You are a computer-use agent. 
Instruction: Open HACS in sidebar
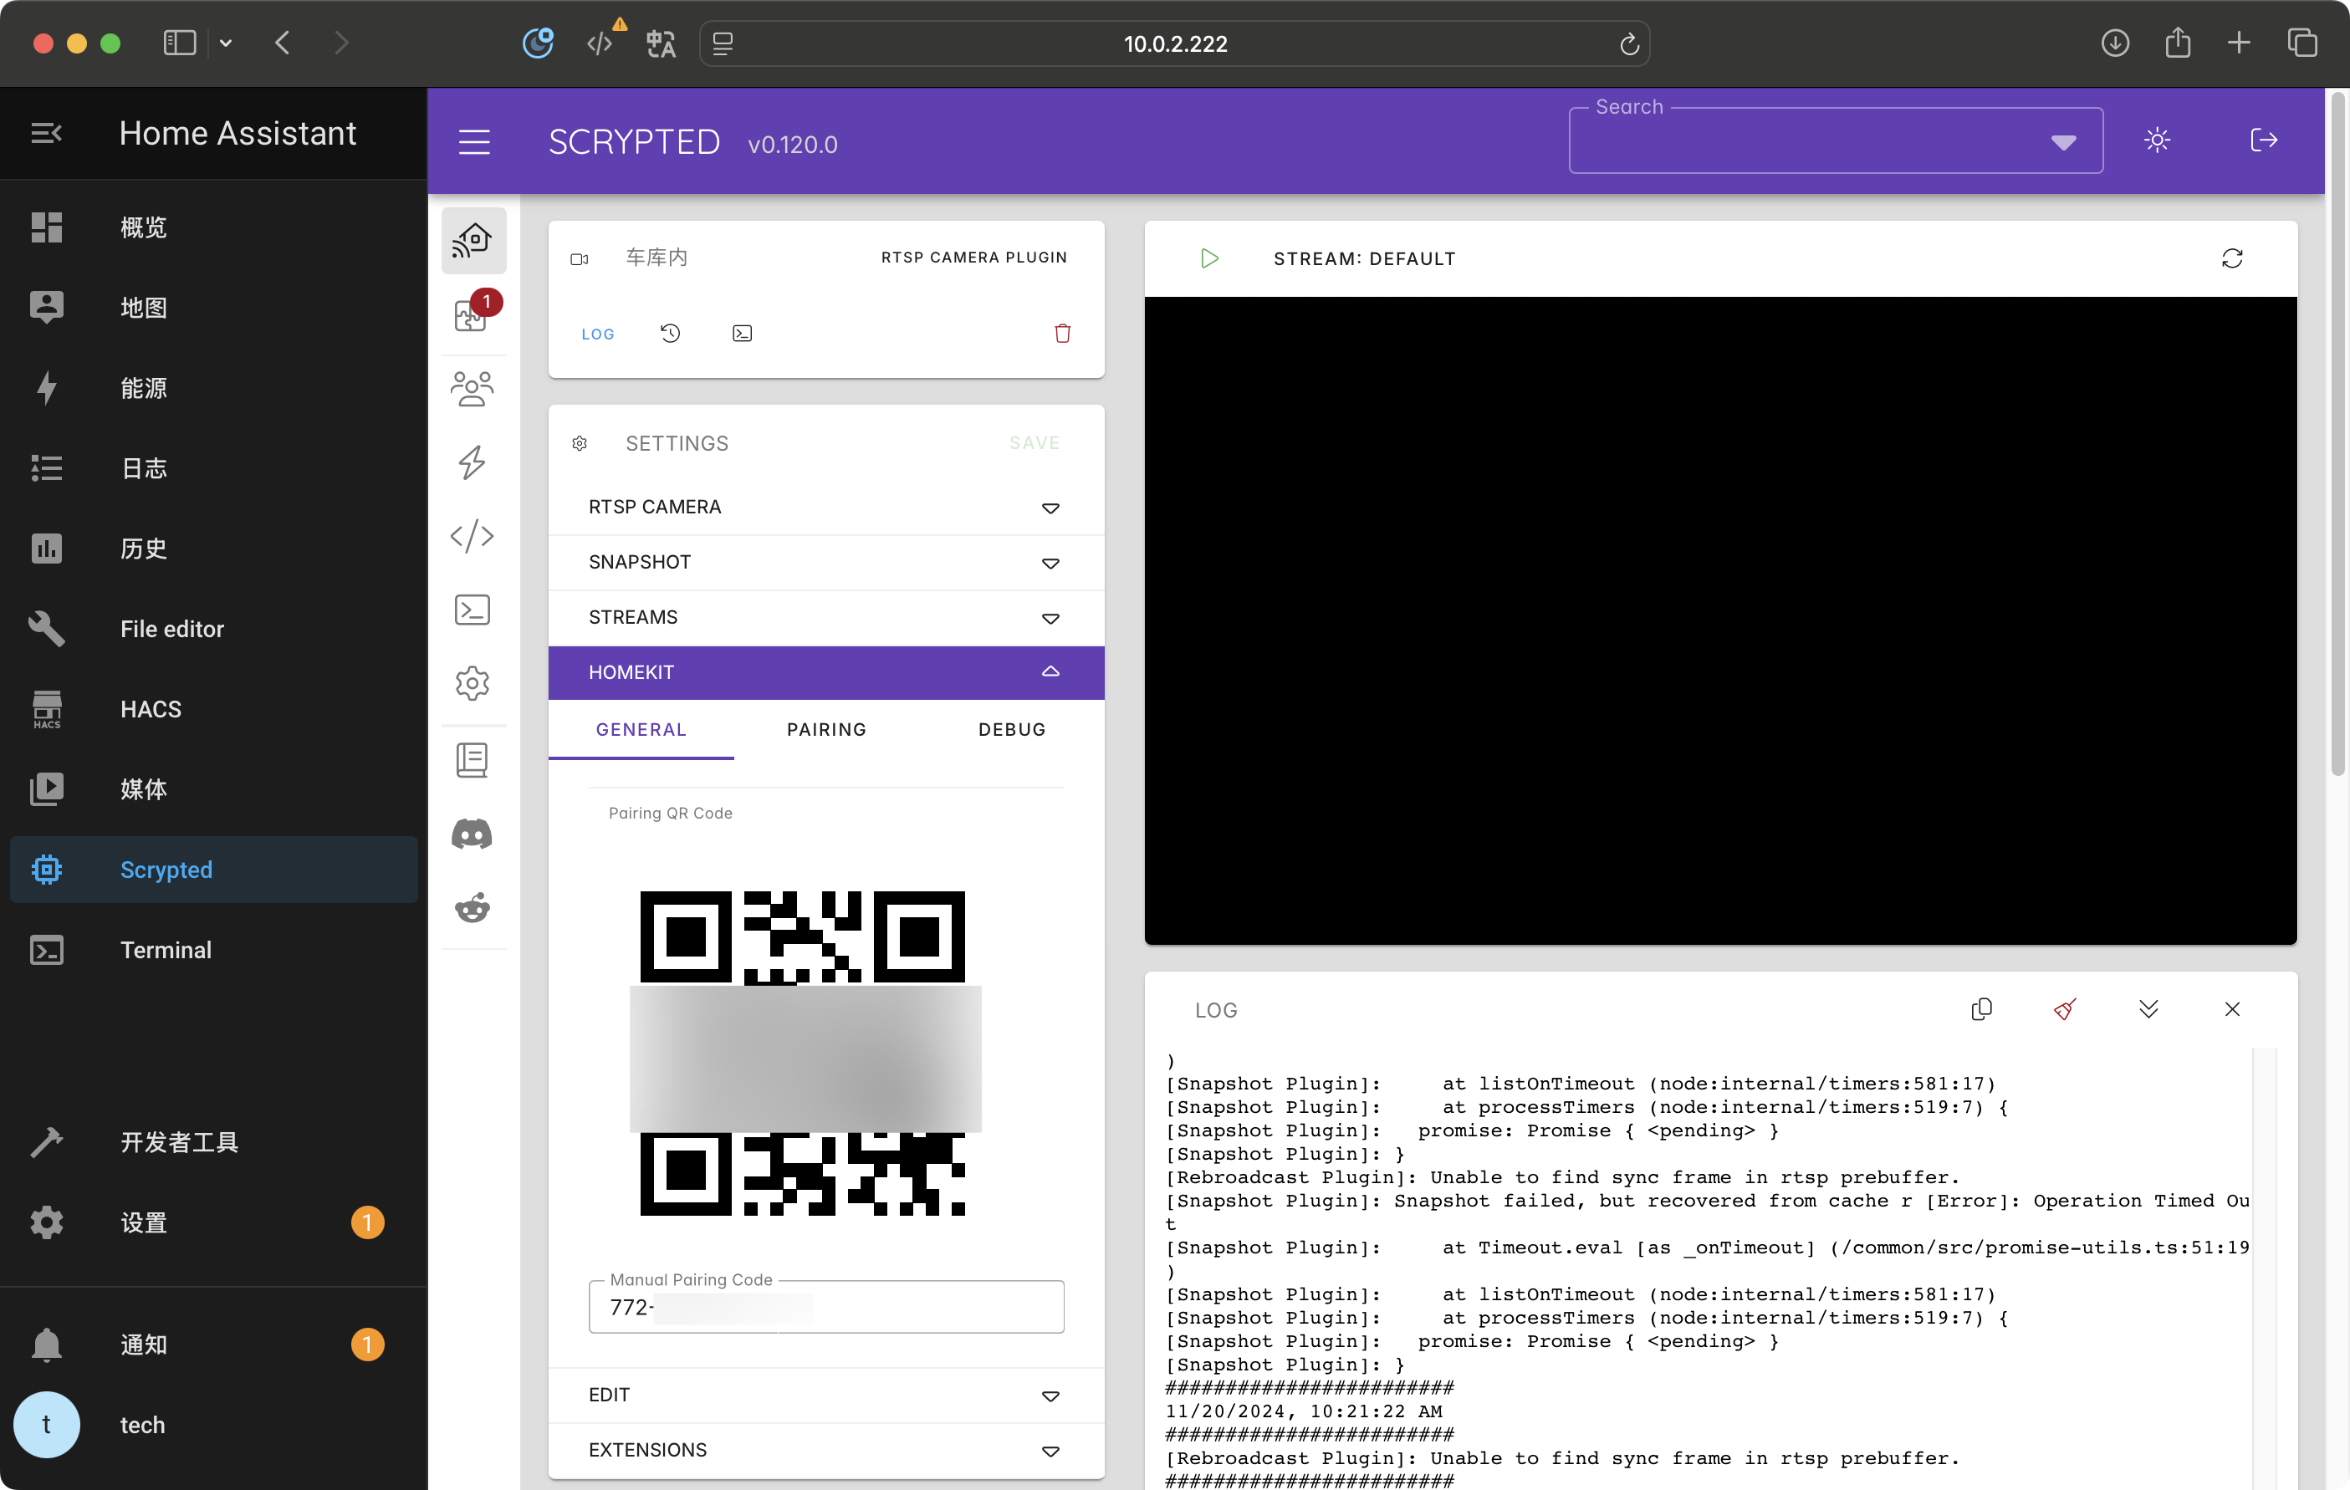click(214, 709)
